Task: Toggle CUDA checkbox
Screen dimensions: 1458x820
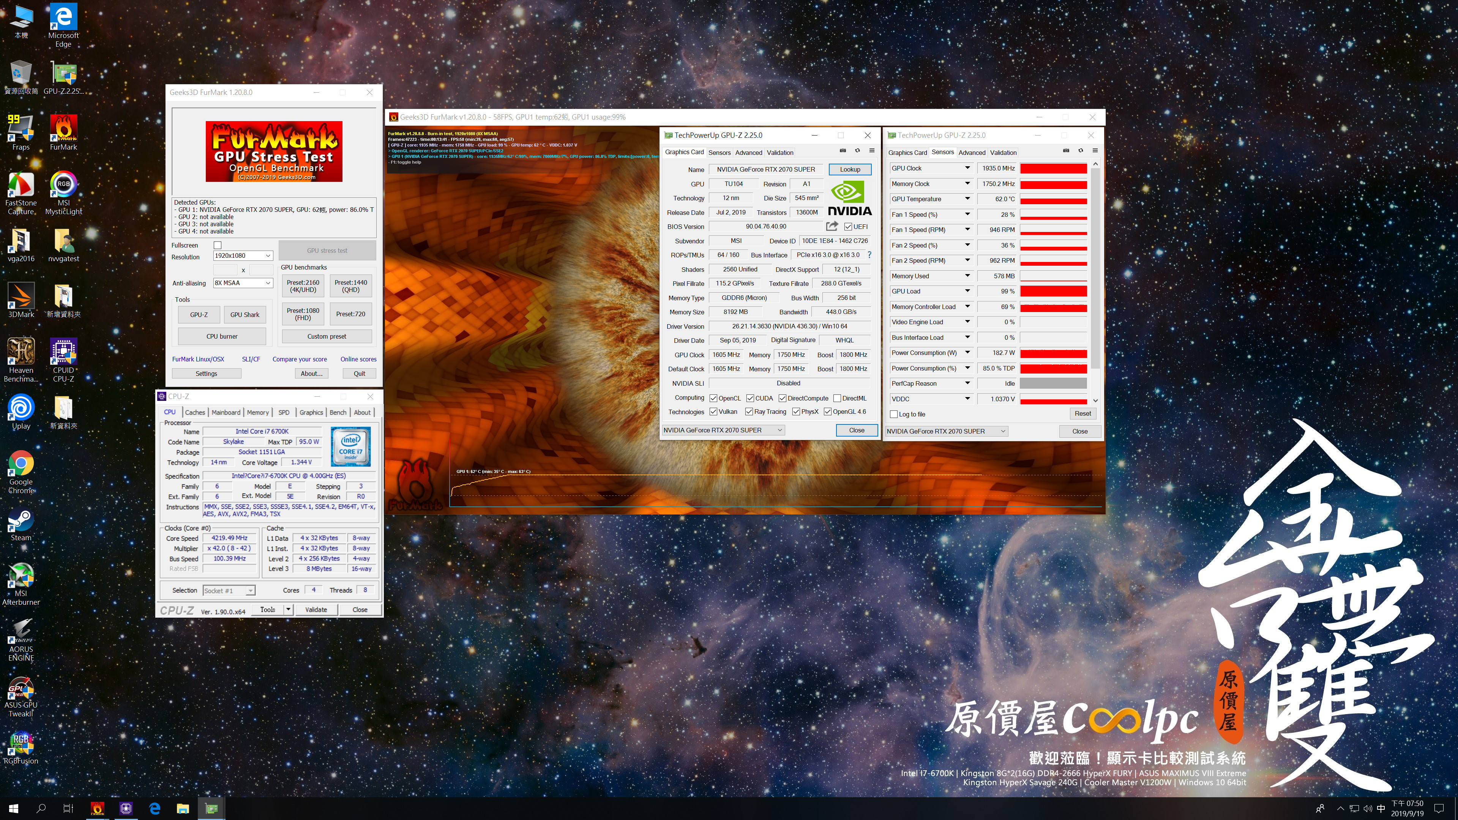Action: (x=750, y=398)
